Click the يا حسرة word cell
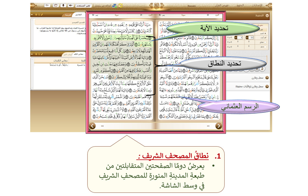 coord(81,65)
